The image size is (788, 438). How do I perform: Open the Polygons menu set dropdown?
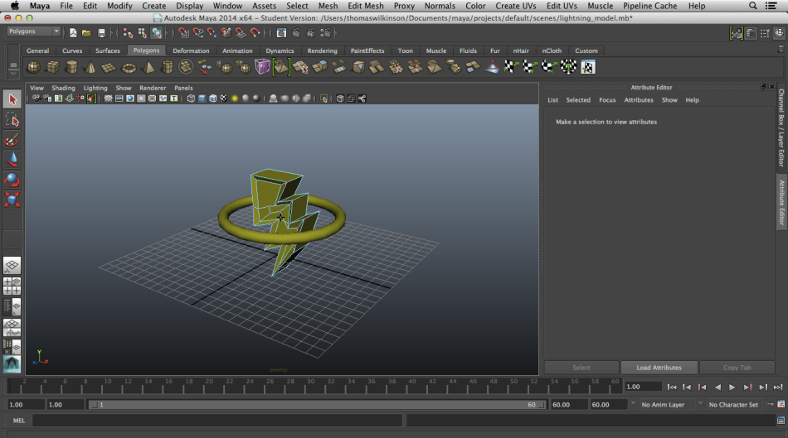pyautogui.click(x=34, y=31)
